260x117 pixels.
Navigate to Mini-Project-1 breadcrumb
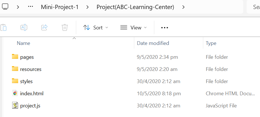point(60,7)
